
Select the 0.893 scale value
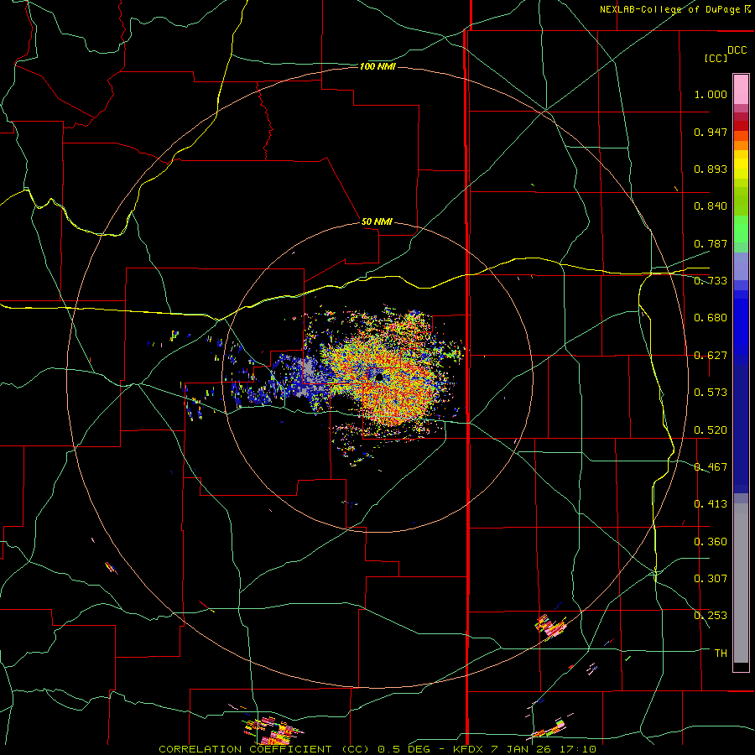(x=711, y=169)
